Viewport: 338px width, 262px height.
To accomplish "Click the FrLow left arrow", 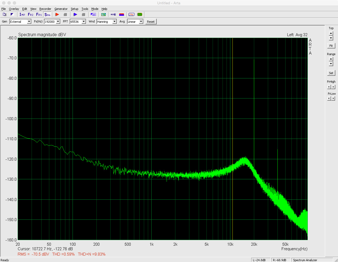I will (329, 98).
